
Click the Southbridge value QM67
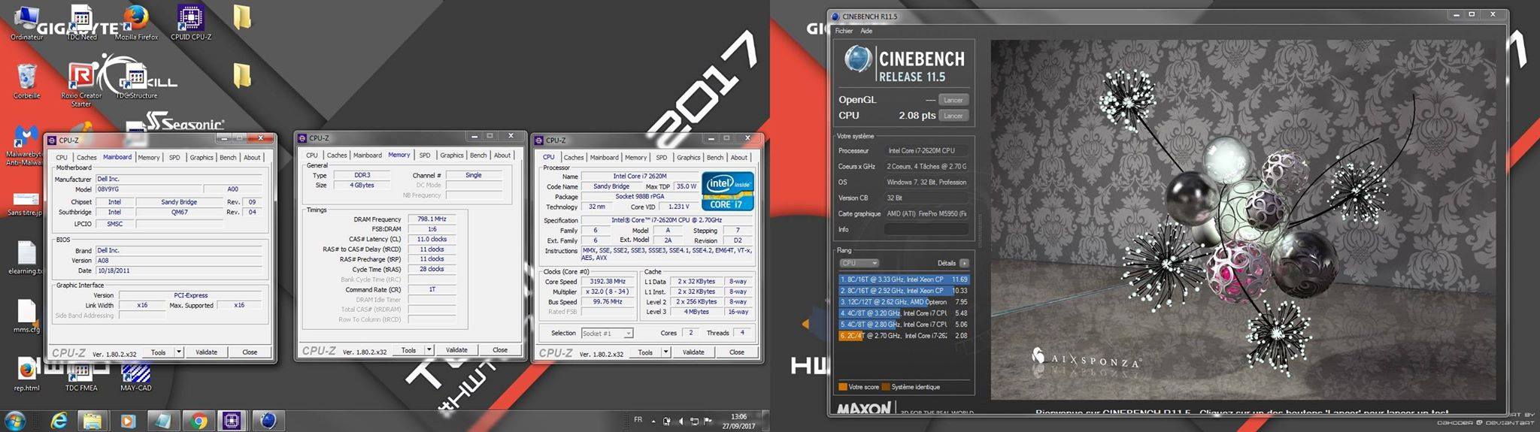tap(179, 213)
